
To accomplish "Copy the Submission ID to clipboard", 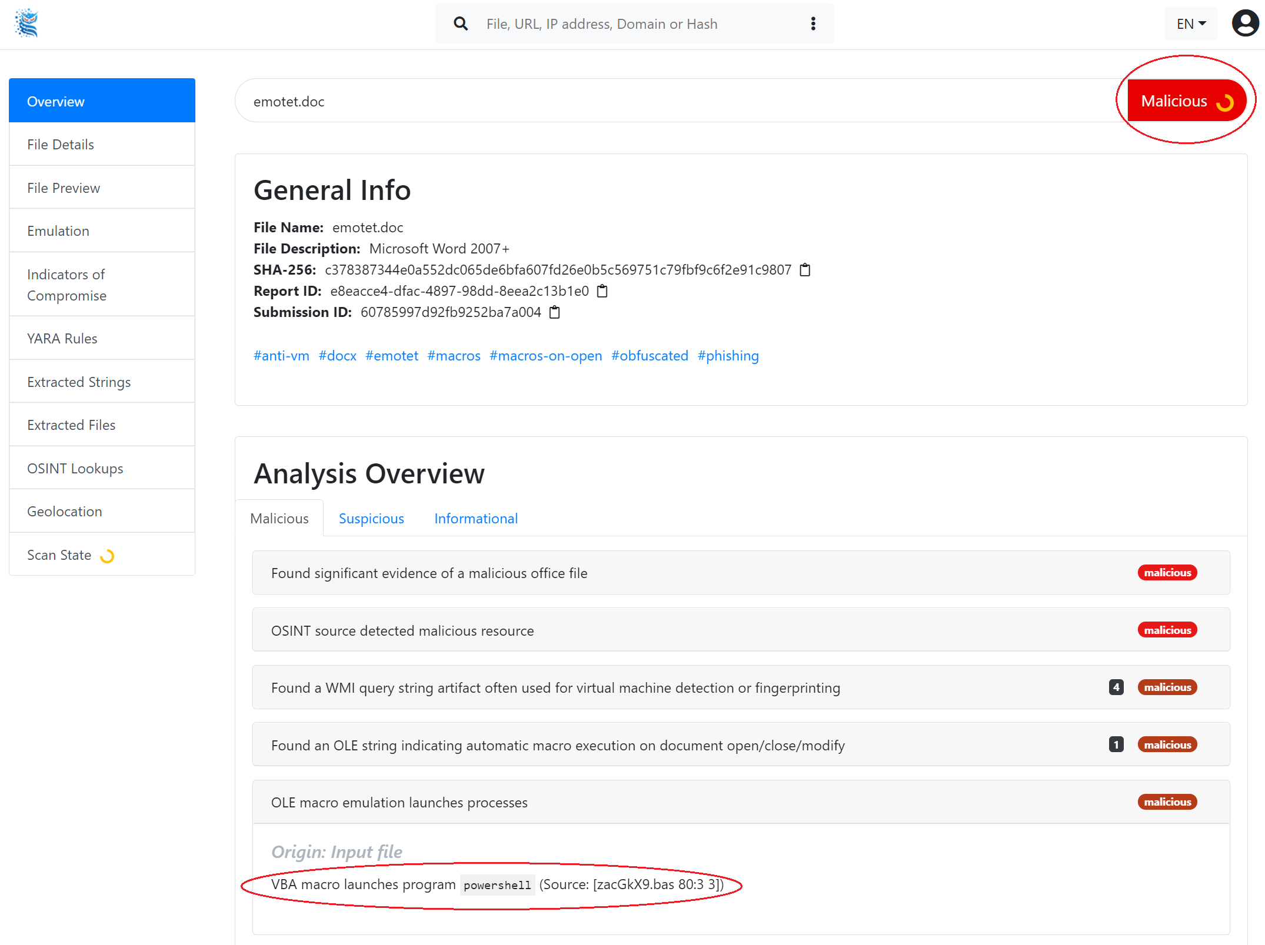I will (554, 312).
